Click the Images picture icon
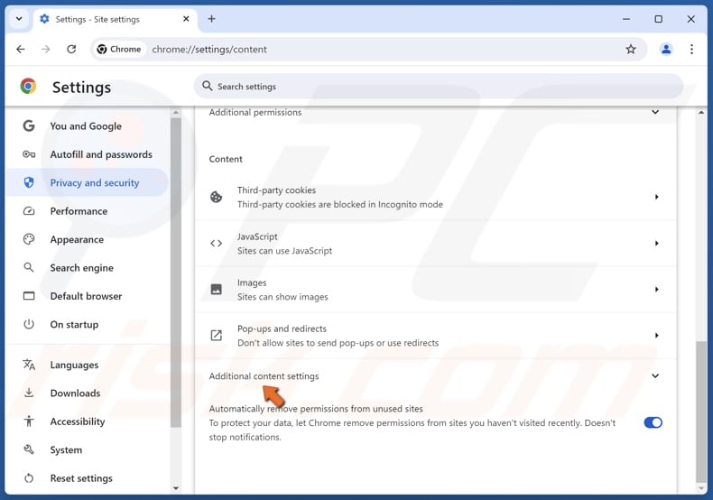The image size is (713, 500). point(216,289)
